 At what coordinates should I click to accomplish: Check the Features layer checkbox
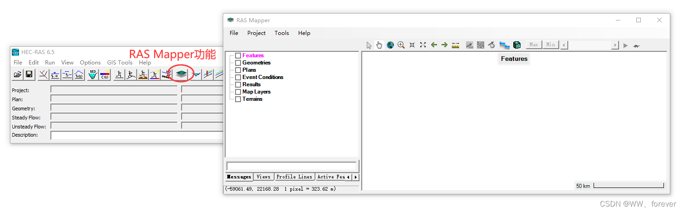238,55
